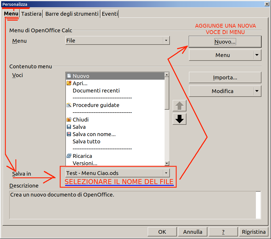The width and height of the screenshot is (271, 239).
Task: Open the Eventi tab
Action: (110, 14)
